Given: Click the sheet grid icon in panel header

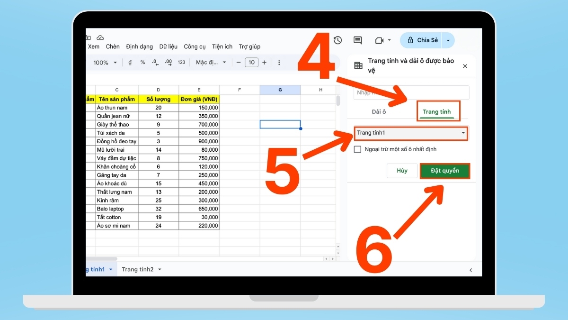Looking at the screenshot, I should coord(358,66).
